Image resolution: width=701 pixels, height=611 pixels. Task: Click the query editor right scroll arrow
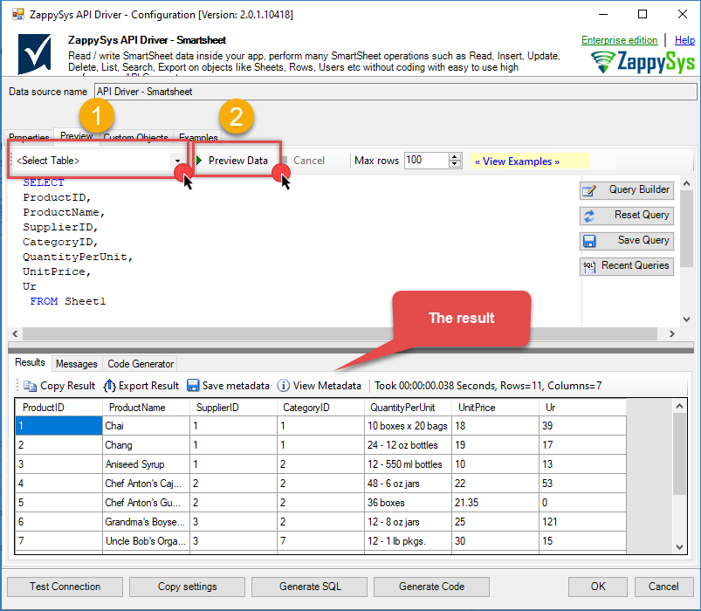click(x=671, y=334)
